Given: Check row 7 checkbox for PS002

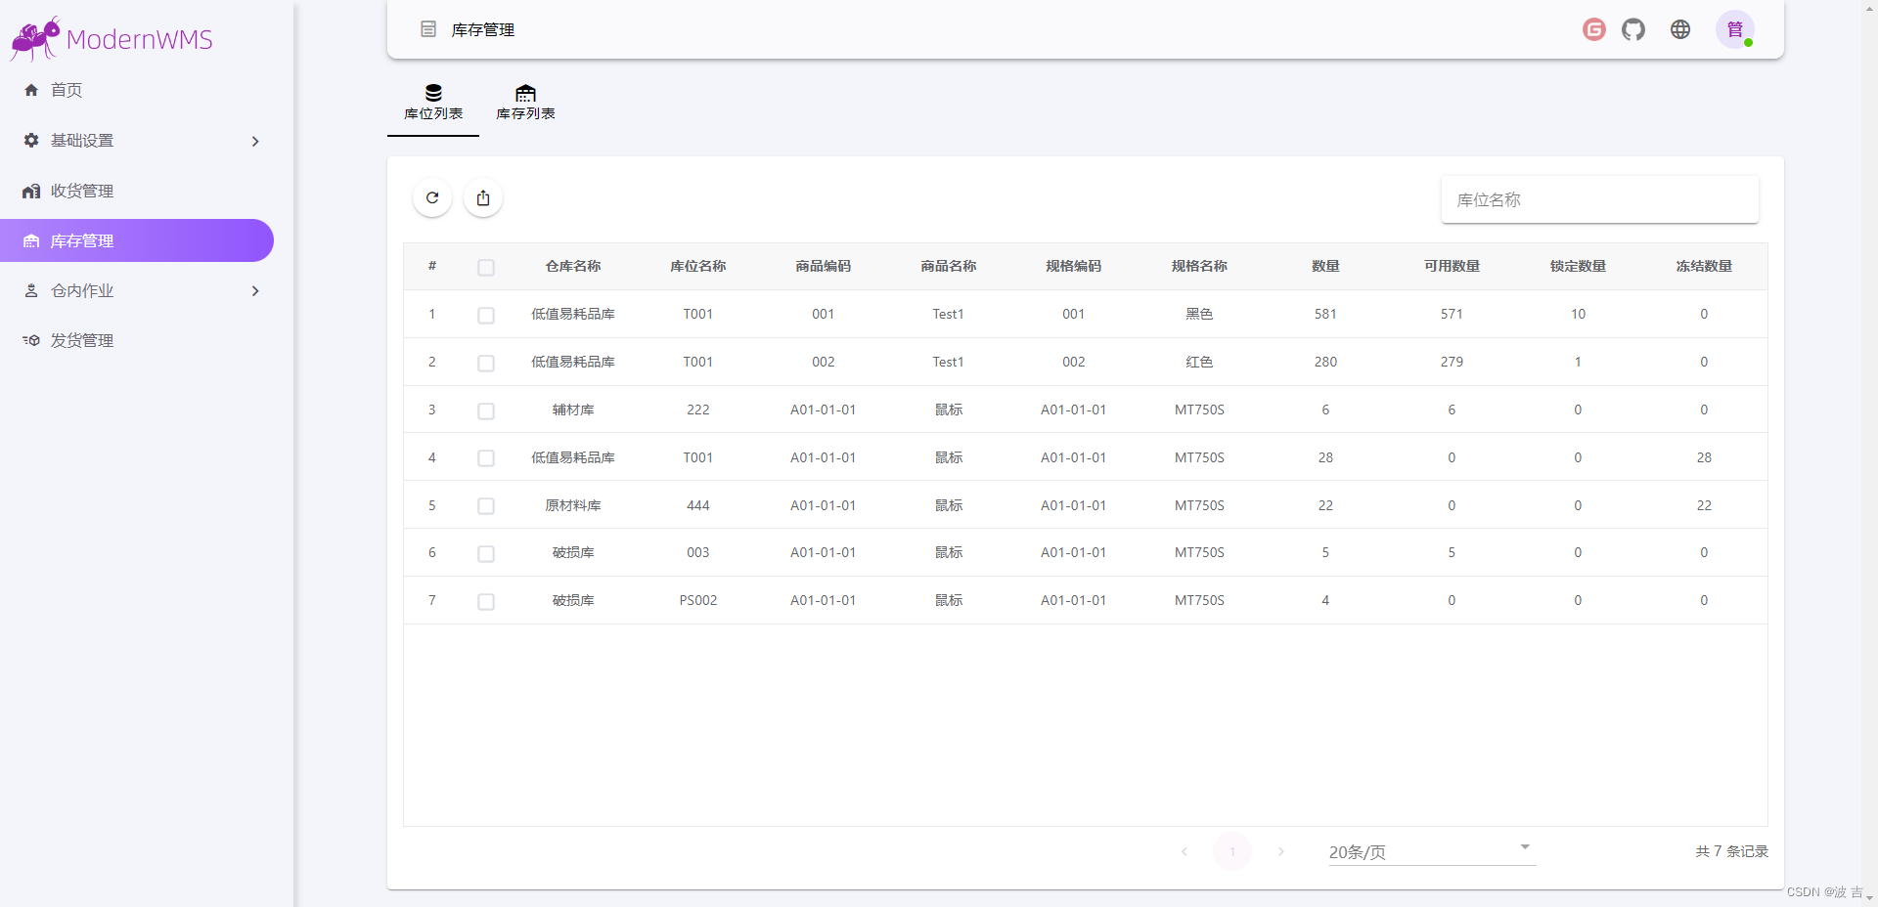Looking at the screenshot, I should click(486, 601).
